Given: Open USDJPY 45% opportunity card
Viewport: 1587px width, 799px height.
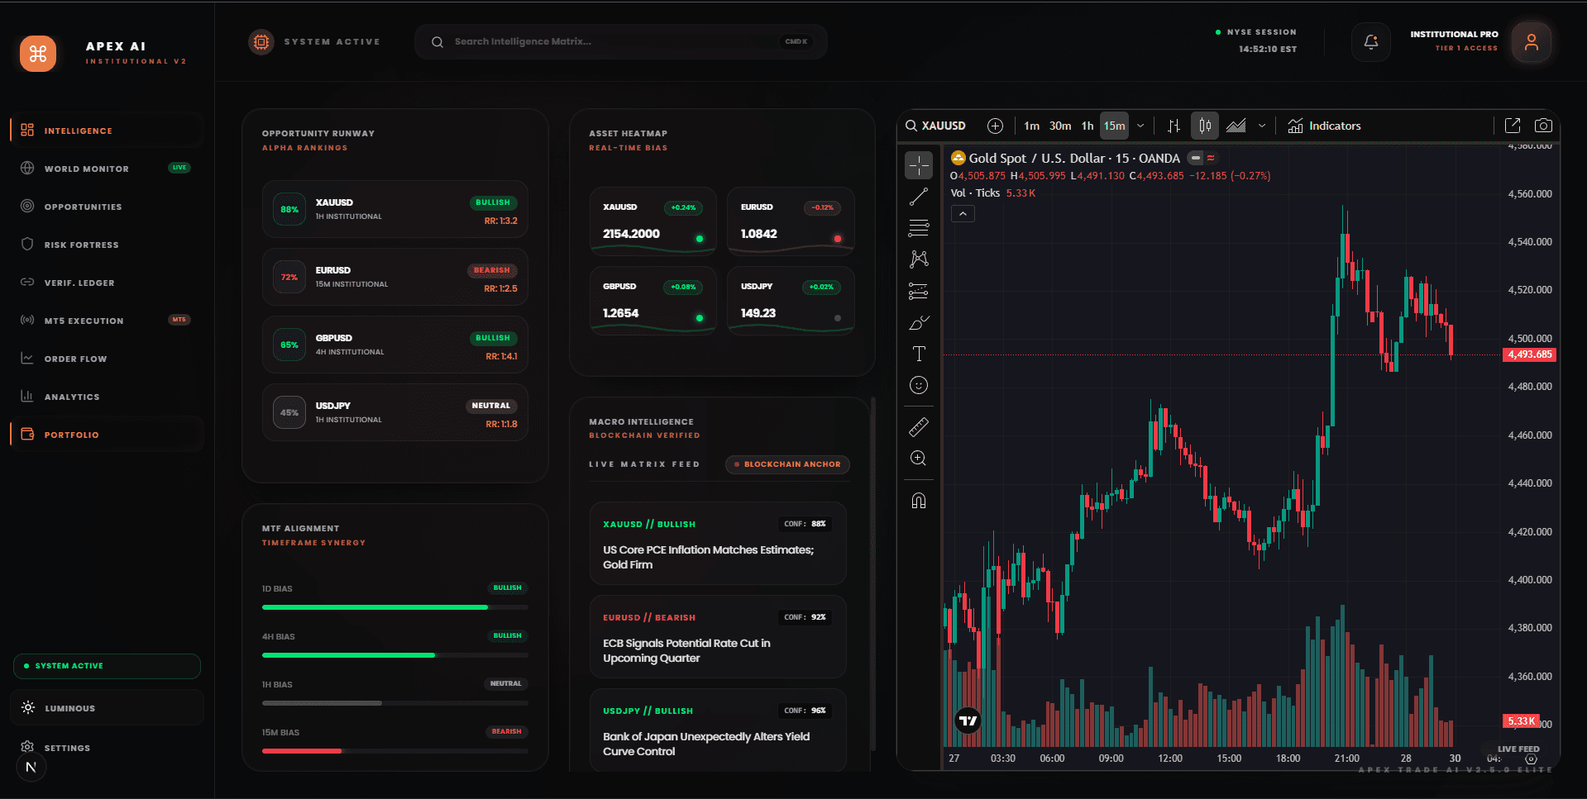Looking at the screenshot, I should pos(395,412).
